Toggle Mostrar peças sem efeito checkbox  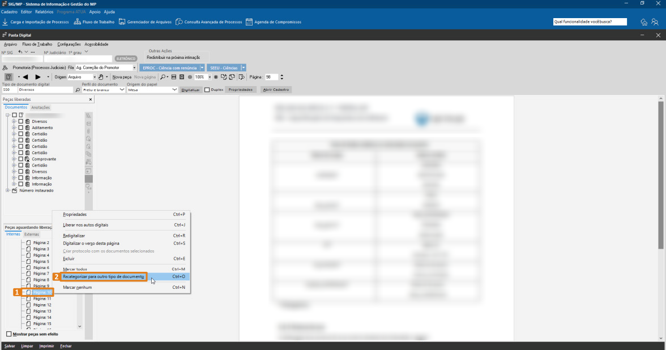coord(8,334)
